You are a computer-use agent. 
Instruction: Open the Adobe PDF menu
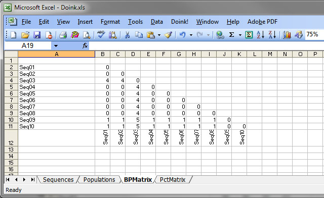(262, 22)
